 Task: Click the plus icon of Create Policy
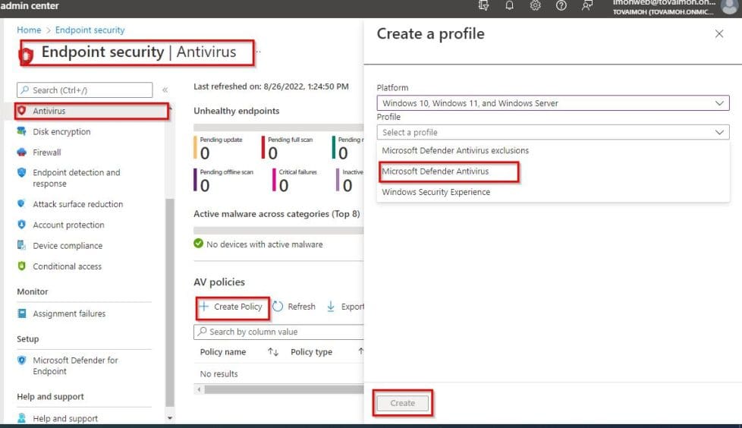click(203, 307)
